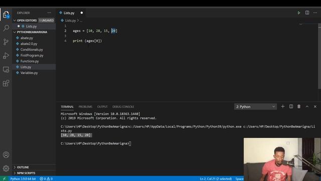Open editor More Actions ellipsis
321x181 pixels.
click(315, 13)
